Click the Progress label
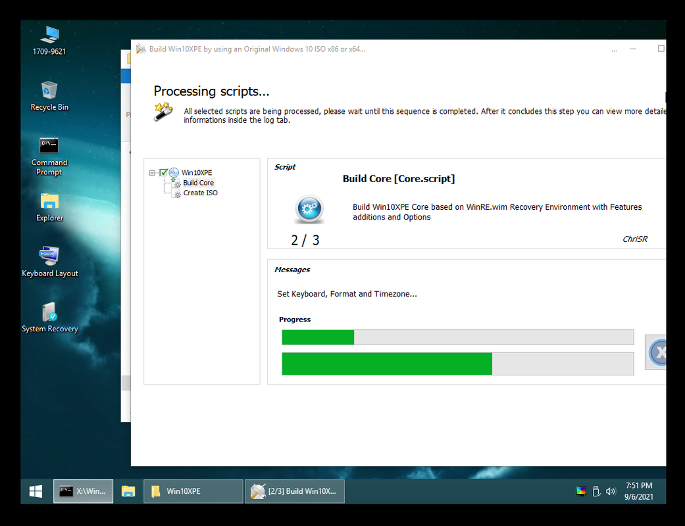The width and height of the screenshot is (685, 526). click(x=295, y=320)
